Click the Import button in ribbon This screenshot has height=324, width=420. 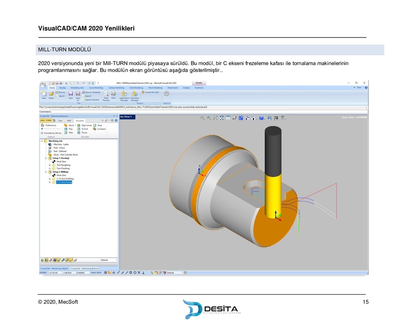point(60,96)
